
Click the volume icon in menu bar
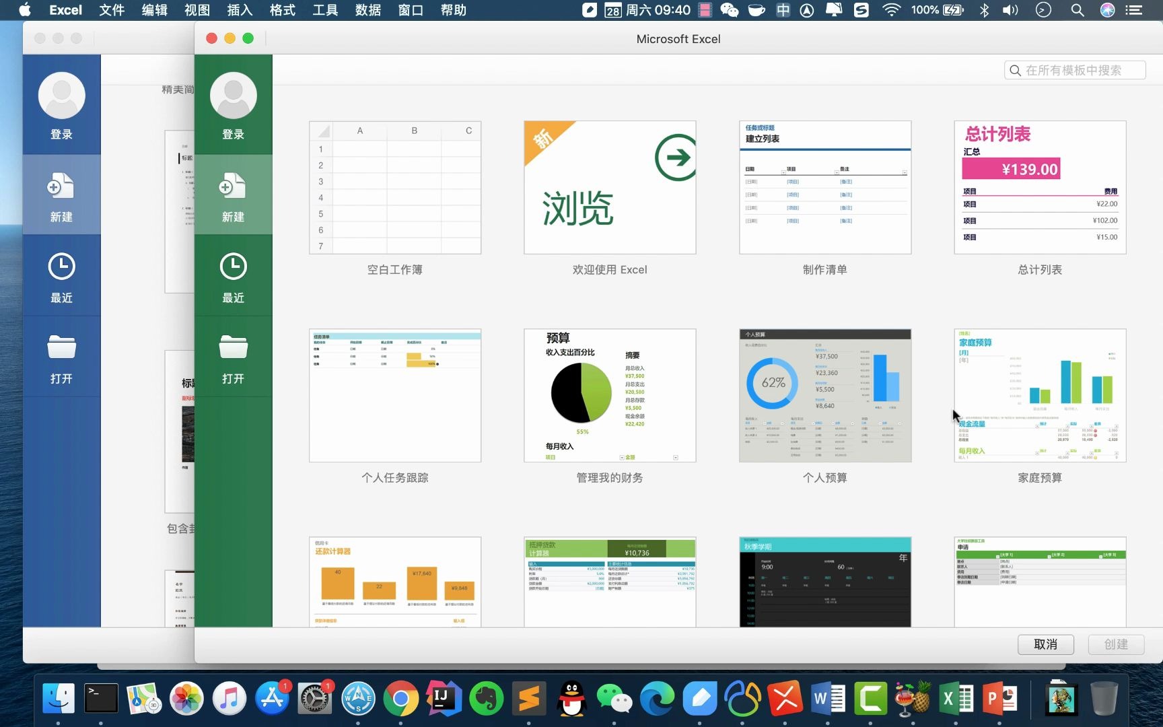pos(1010,10)
